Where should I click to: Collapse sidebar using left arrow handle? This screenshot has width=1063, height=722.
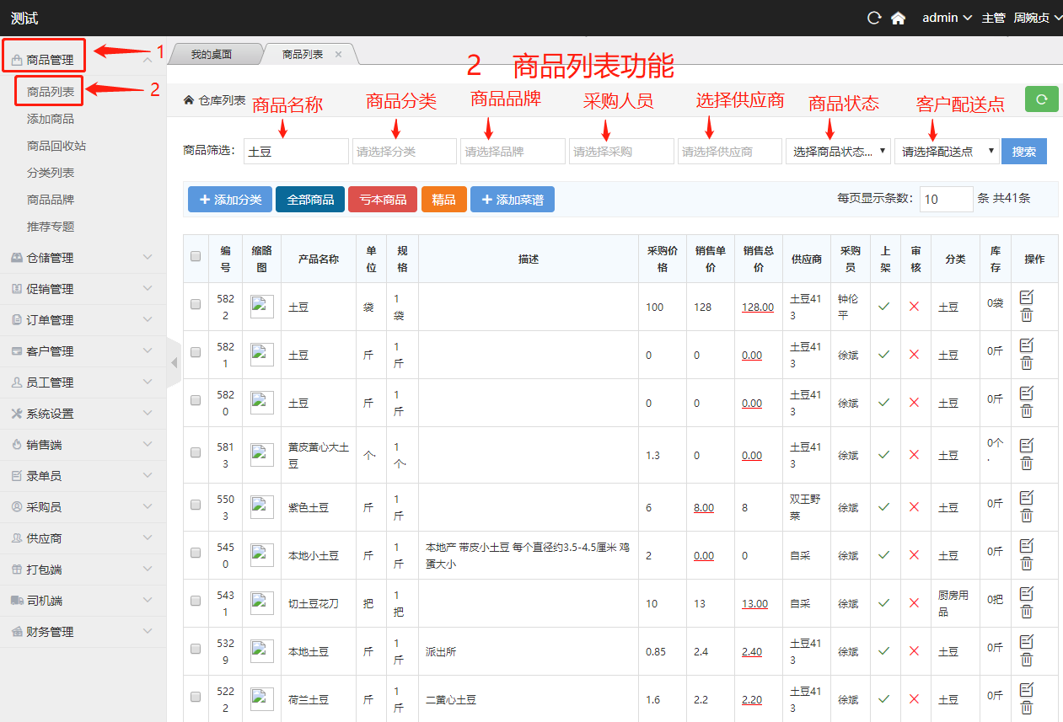174,362
